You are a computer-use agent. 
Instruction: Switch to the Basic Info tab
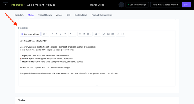[19, 15]
